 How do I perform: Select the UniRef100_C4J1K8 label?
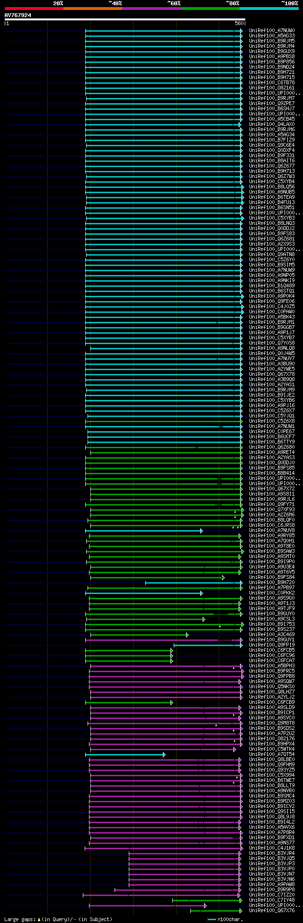[272, 848]
